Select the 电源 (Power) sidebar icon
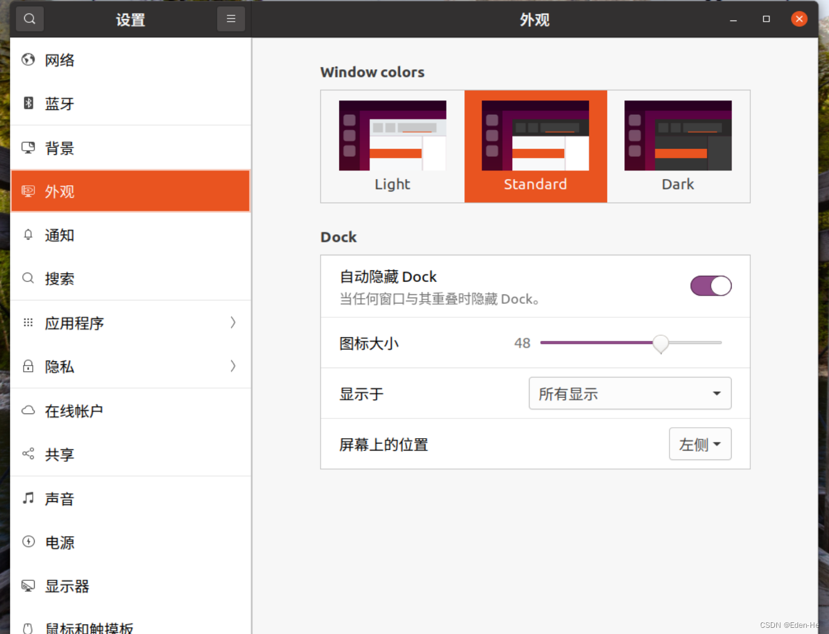This screenshot has width=829, height=634. 28,542
